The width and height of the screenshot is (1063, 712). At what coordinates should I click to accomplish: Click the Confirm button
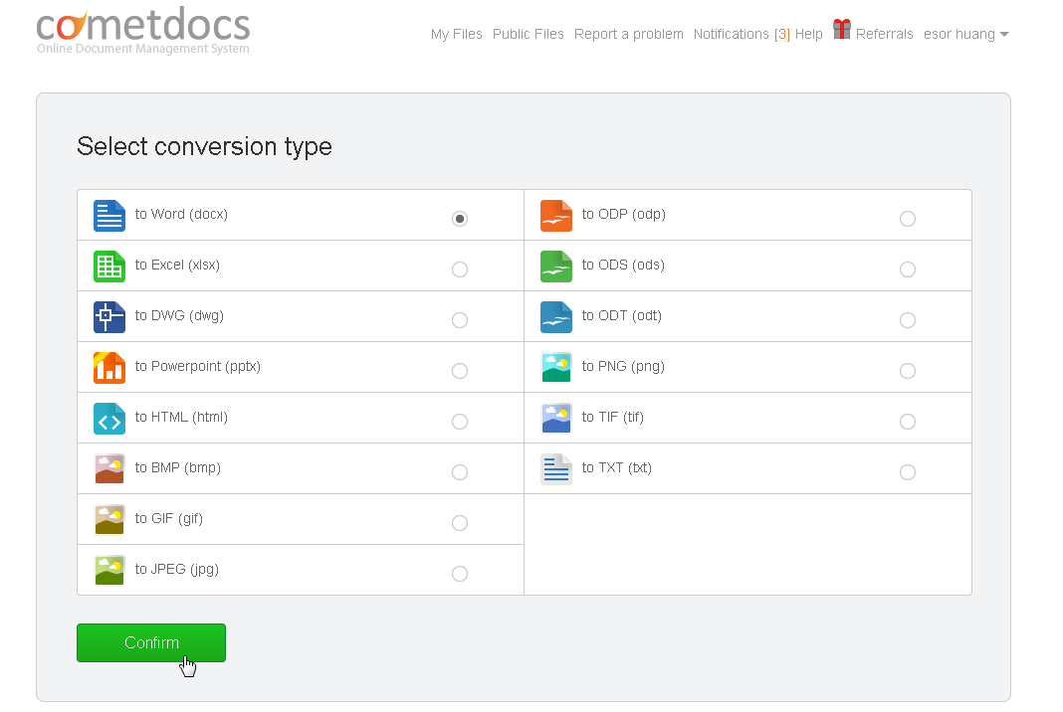click(150, 642)
